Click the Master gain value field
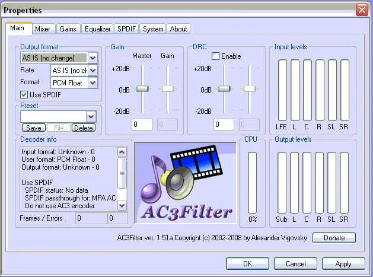The width and height of the screenshot is (373, 277). 142,125
